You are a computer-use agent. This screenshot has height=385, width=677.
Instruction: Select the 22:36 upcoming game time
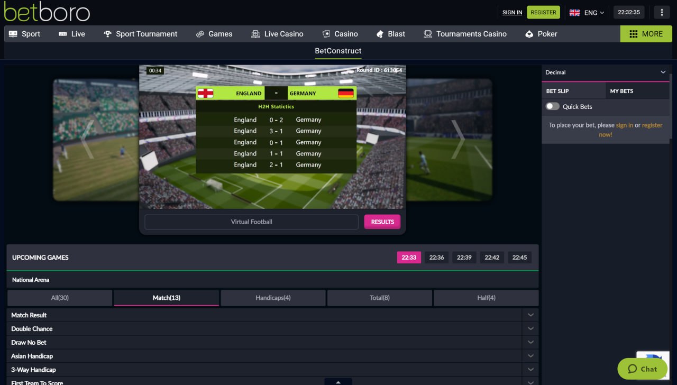click(436, 258)
